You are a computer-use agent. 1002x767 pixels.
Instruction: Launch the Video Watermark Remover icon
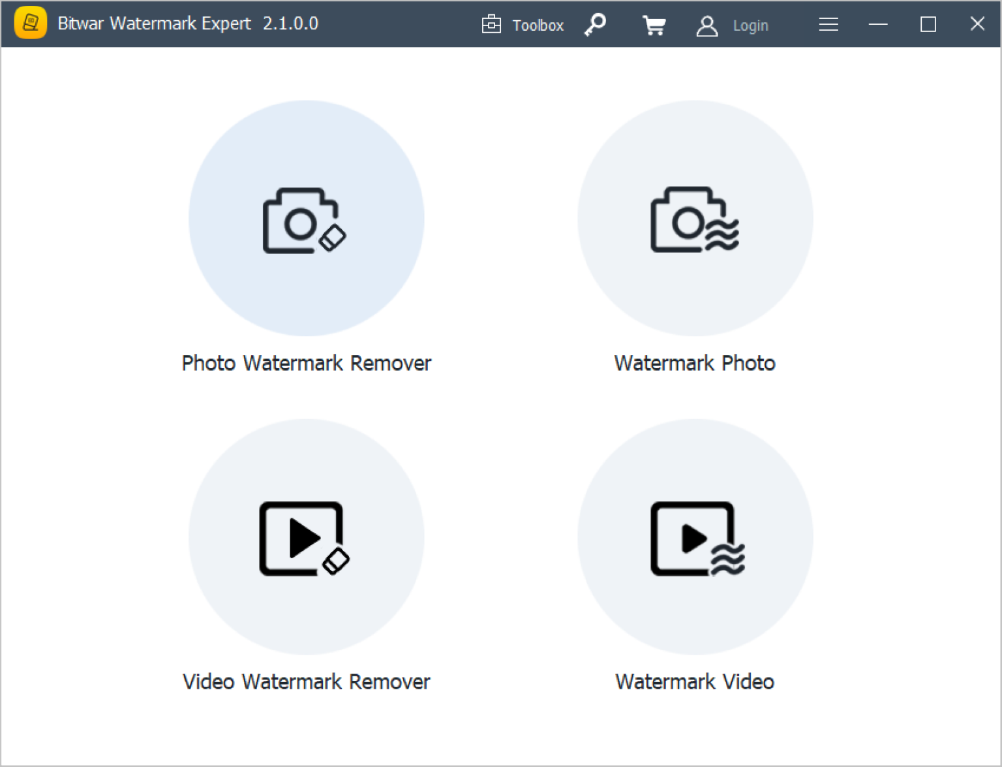(x=306, y=537)
